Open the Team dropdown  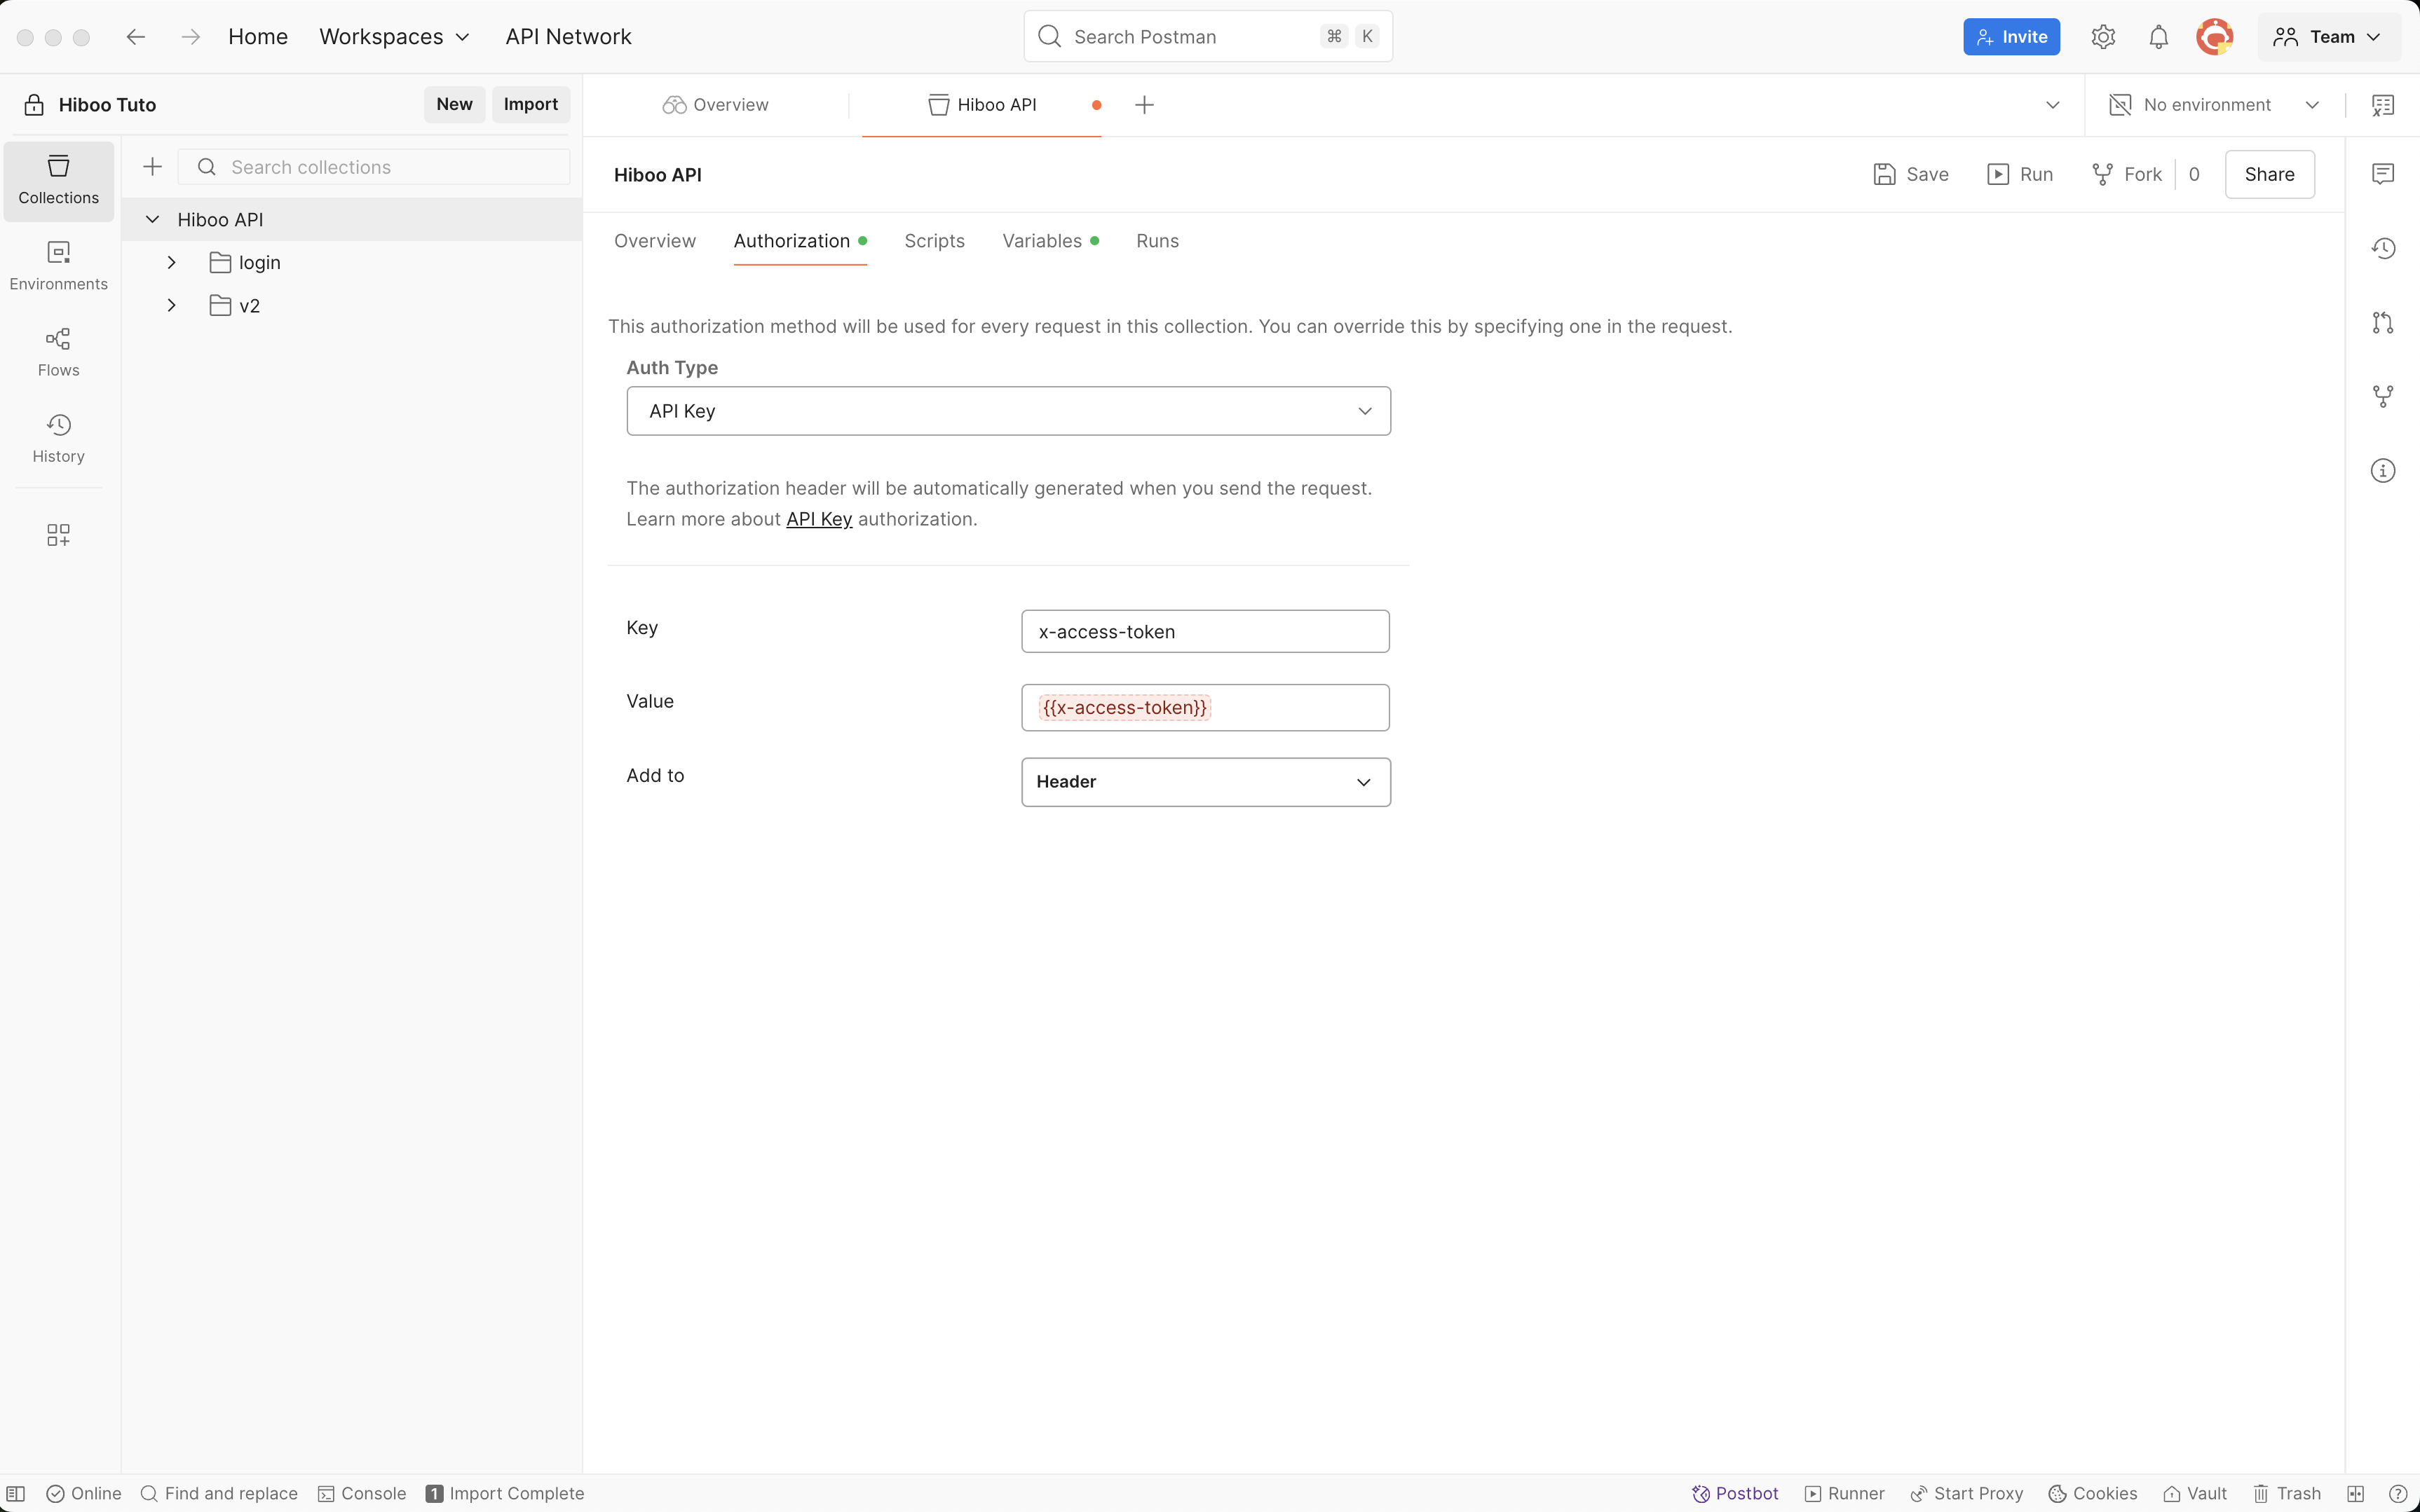coord(2329,37)
